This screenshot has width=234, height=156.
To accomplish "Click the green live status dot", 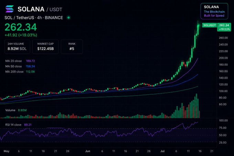I will pos(68,18).
